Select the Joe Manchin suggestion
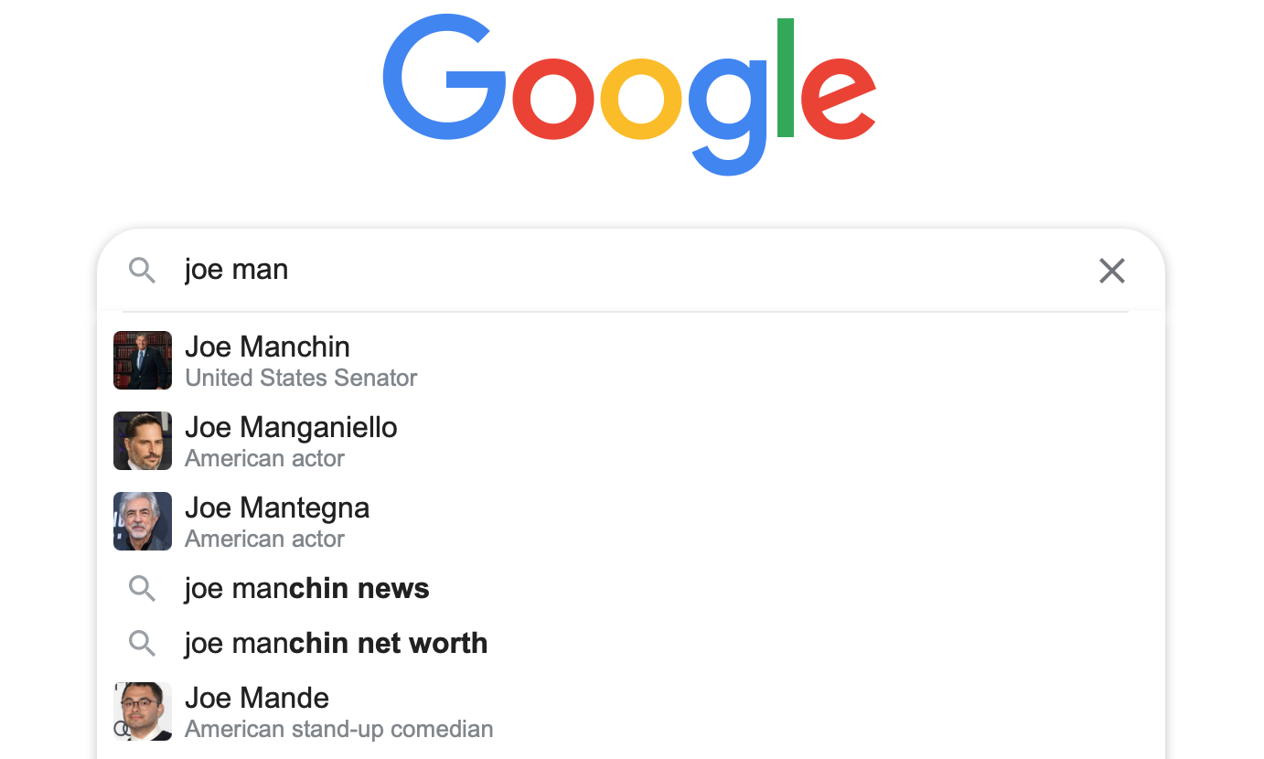Image resolution: width=1264 pixels, height=759 pixels. [268, 347]
